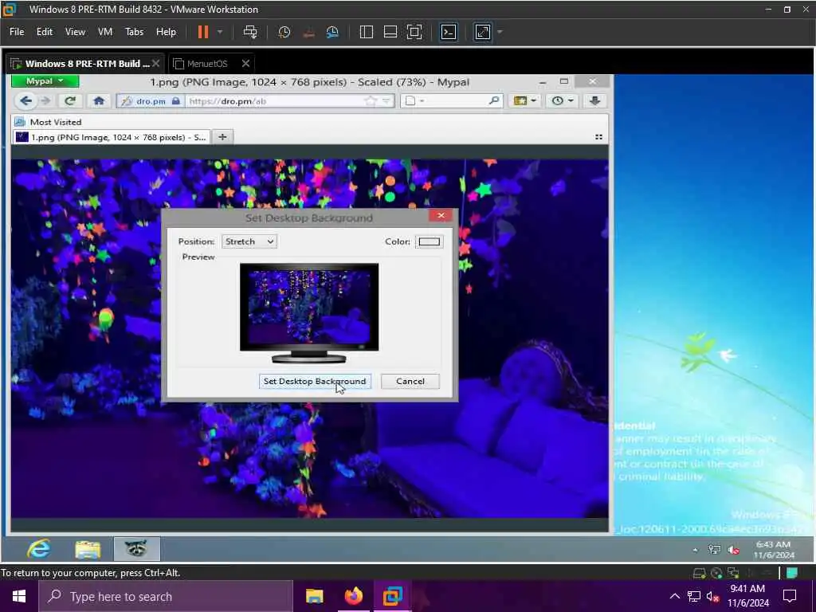Go to the Mypal home page

coord(98,101)
